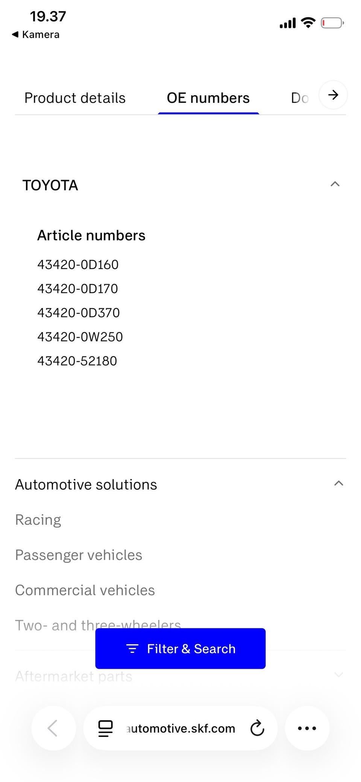Tap the right arrow to scroll tabs
The height and width of the screenshot is (782, 361).
(333, 95)
